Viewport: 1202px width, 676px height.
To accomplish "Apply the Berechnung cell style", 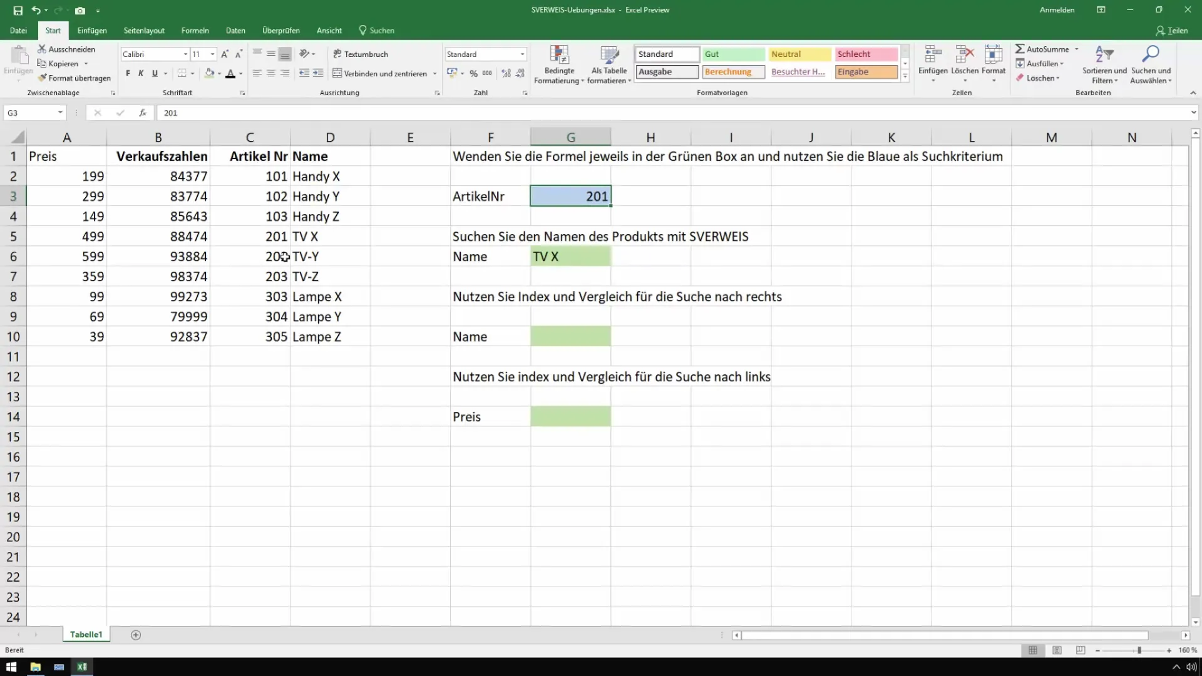I will coord(734,72).
